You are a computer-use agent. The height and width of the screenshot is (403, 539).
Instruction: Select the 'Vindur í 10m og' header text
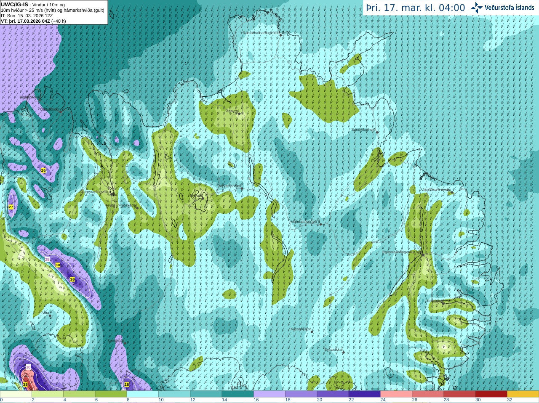[x=48, y=5]
